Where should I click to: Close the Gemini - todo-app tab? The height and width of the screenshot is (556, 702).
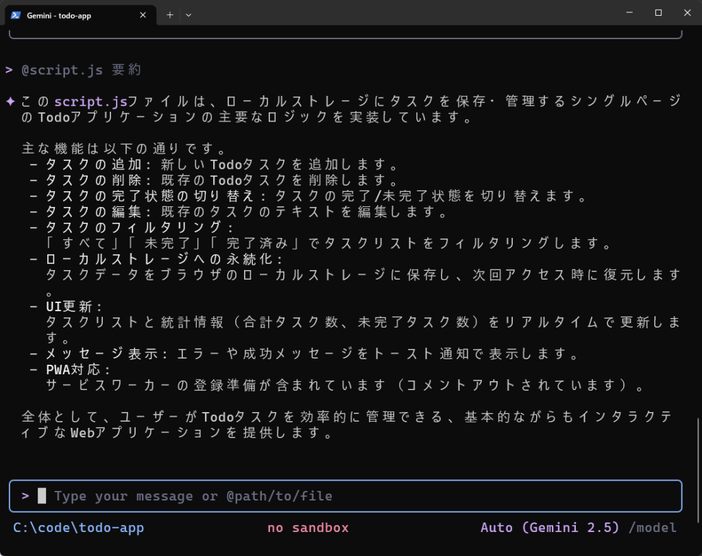[x=143, y=14]
